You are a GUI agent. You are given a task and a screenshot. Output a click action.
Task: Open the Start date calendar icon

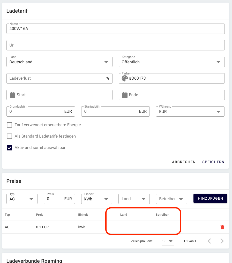(12, 95)
